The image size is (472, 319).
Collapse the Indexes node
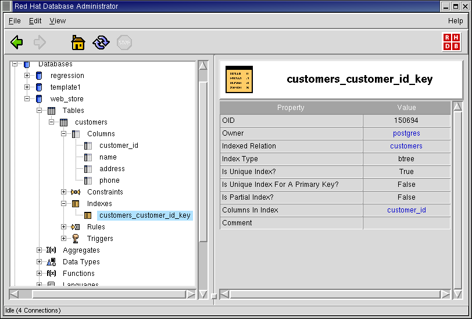tap(63, 204)
